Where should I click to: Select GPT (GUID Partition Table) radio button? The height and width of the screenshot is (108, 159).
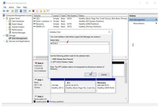tap(51, 62)
